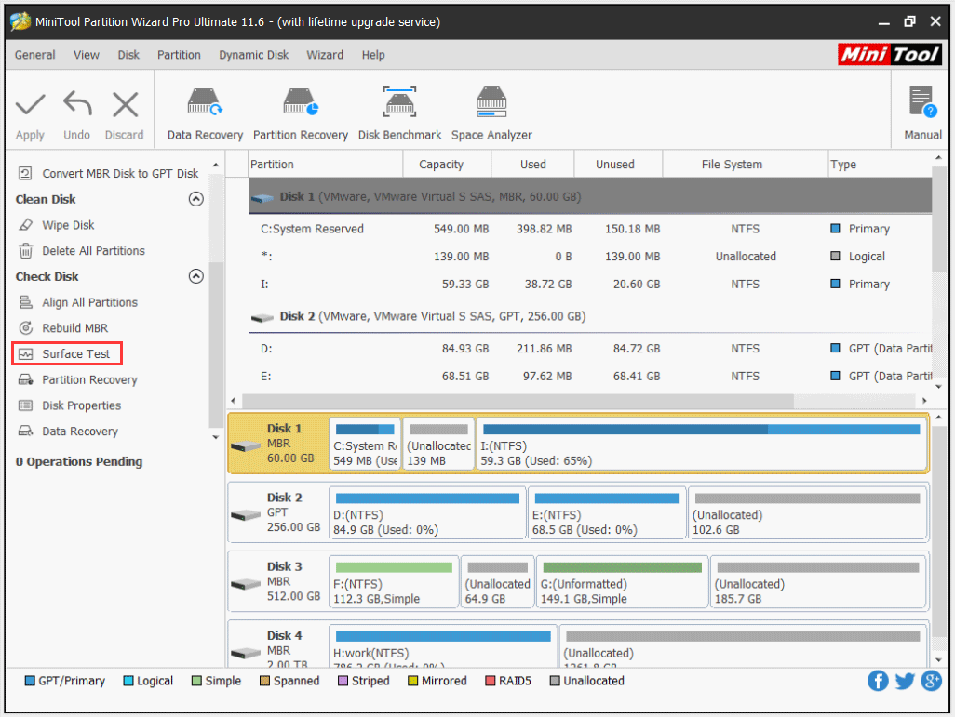Sort by the Capacity column header
Screen dimensions: 955x717
[x=441, y=165]
